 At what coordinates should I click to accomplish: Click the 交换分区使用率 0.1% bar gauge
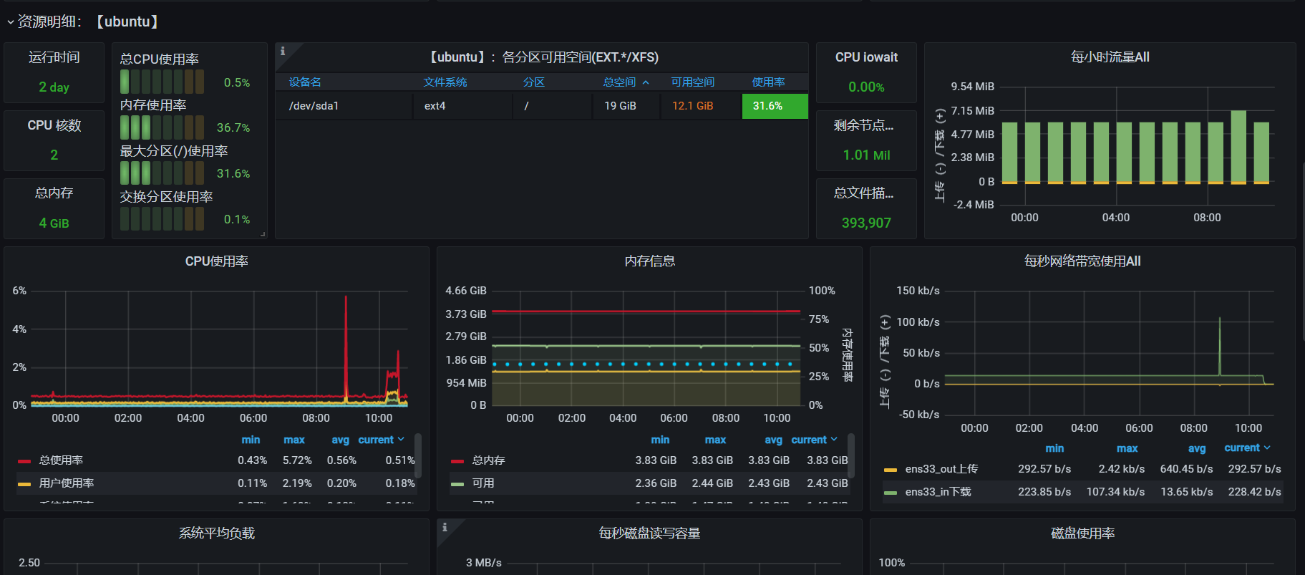(162, 219)
